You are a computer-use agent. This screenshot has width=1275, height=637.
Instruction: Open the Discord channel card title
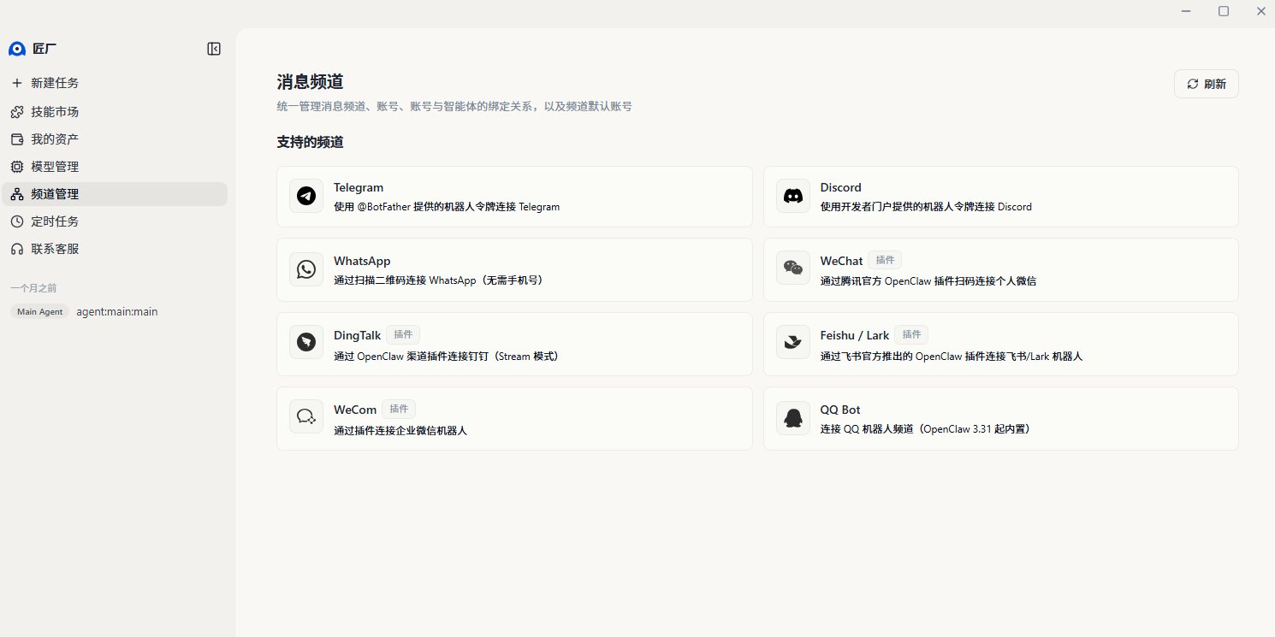[x=840, y=187]
